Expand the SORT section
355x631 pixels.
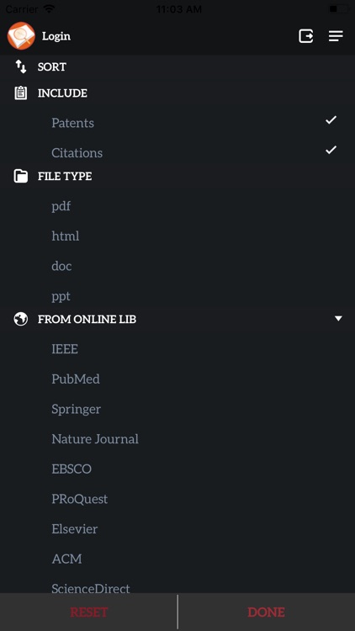pos(177,66)
